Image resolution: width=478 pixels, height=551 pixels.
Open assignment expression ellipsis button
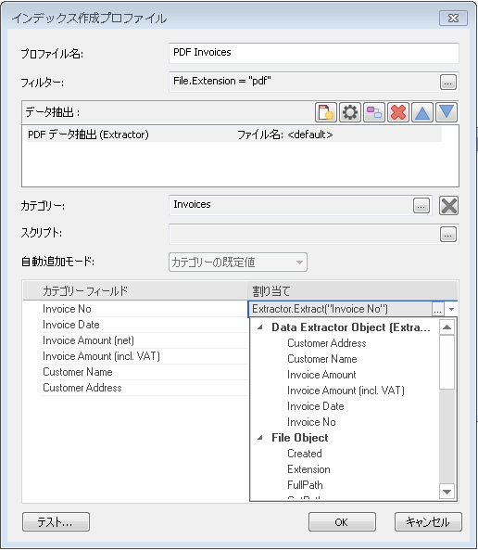[437, 310]
